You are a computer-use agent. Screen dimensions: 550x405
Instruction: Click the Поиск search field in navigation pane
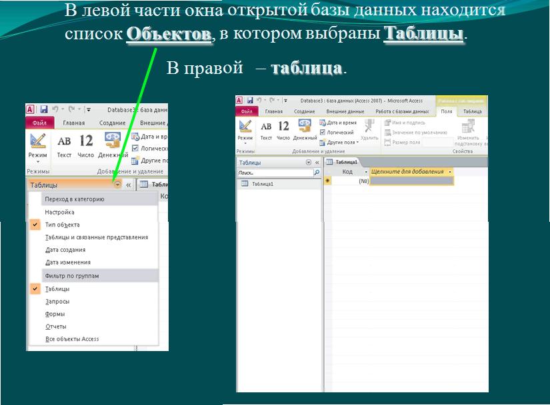click(x=273, y=173)
